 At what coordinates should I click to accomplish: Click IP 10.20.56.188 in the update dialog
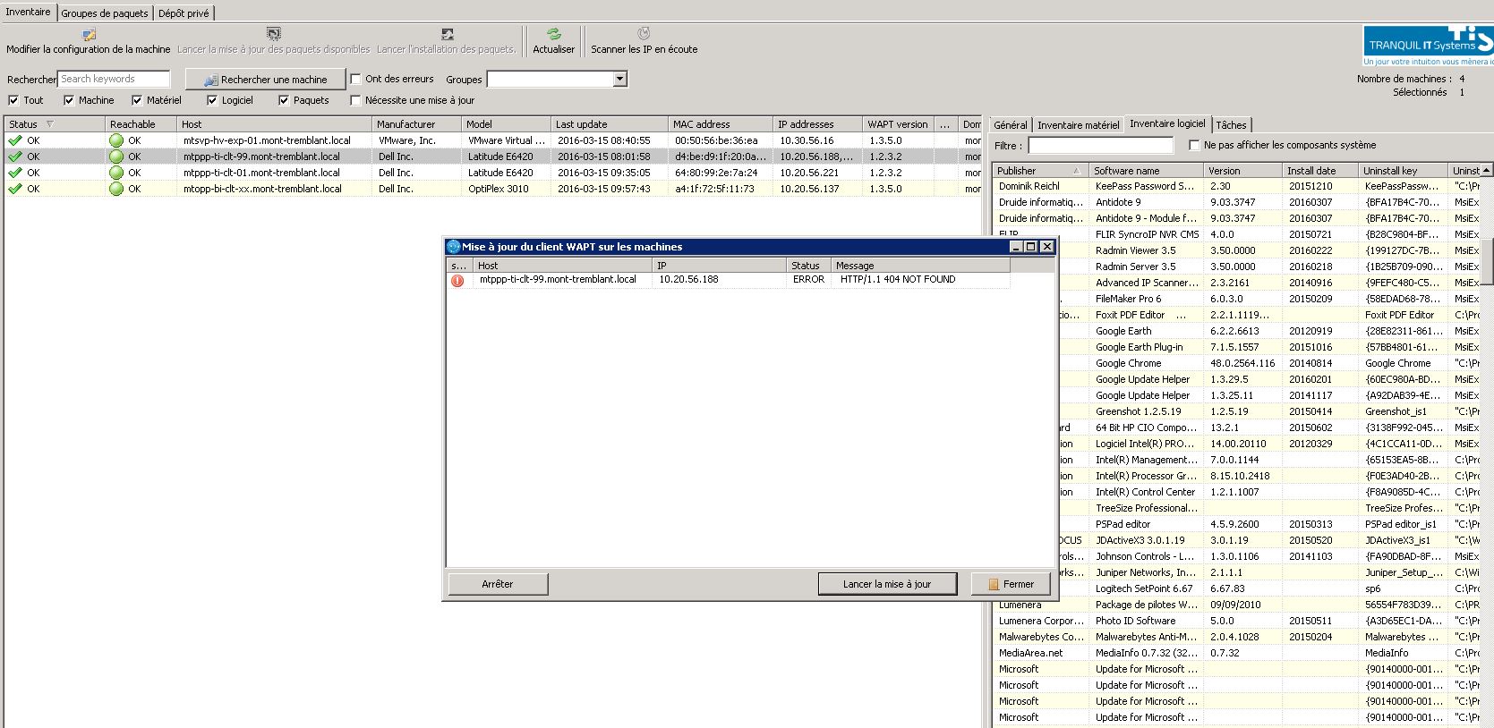coord(688,279)
